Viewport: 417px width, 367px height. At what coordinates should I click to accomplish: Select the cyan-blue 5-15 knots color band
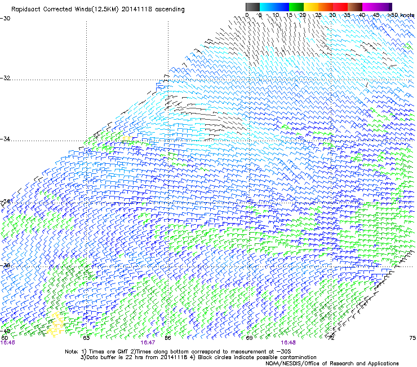pyautogui.click(x=274, y=7)
